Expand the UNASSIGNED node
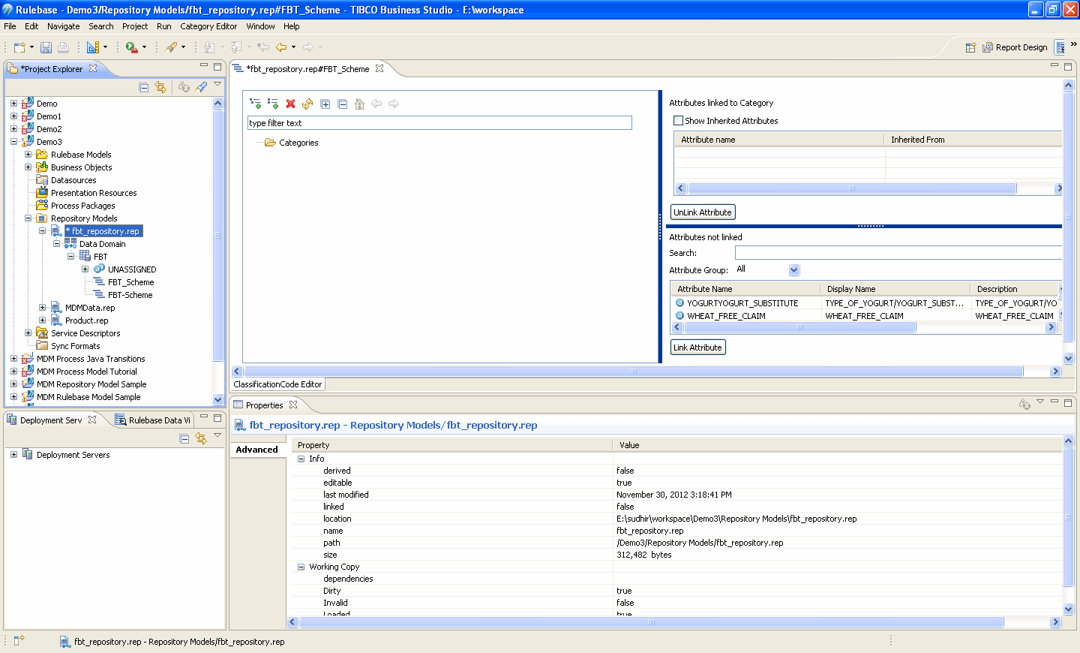This screenshot has width=1080, height=653. (85, 269)
